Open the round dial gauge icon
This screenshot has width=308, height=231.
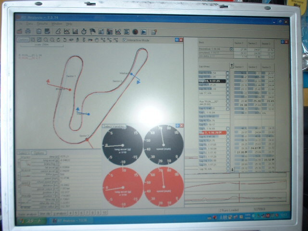point(135,32)
